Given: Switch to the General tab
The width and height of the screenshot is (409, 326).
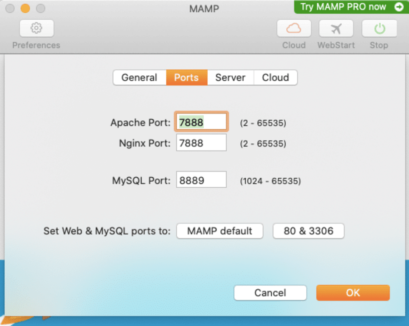Looking at the screenshot, I should coord(139,78).
